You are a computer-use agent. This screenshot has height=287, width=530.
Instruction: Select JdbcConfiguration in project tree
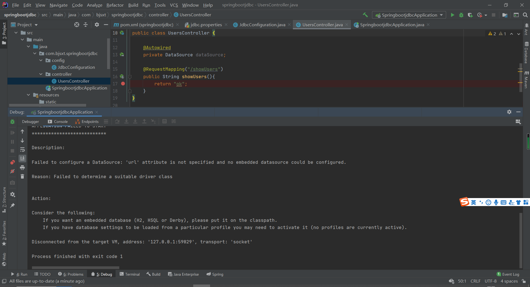tap(76, 67)
